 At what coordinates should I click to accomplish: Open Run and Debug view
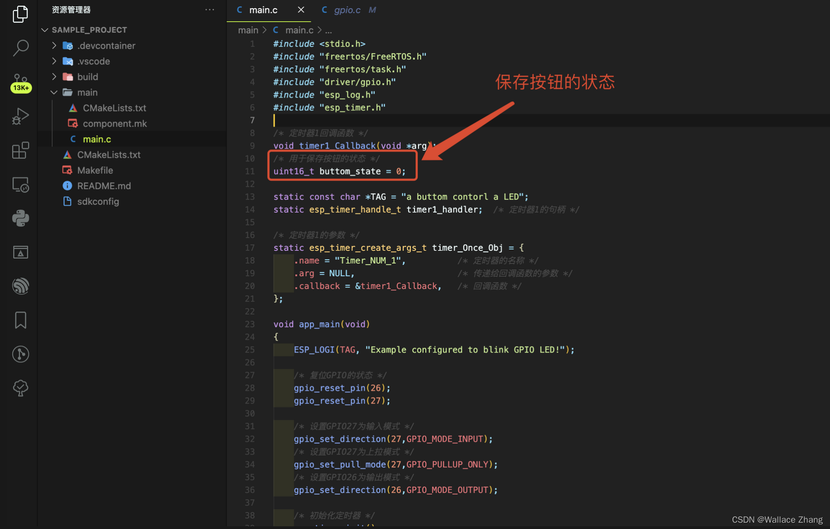(x=20, y=116)
